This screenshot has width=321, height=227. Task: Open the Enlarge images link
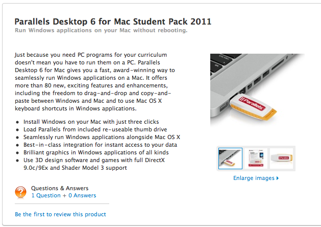coord(254,178)
